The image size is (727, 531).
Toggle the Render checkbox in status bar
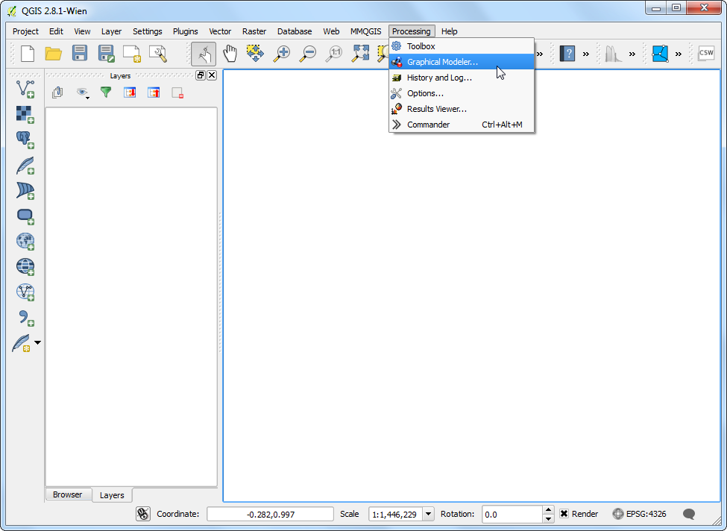point(564,513)
